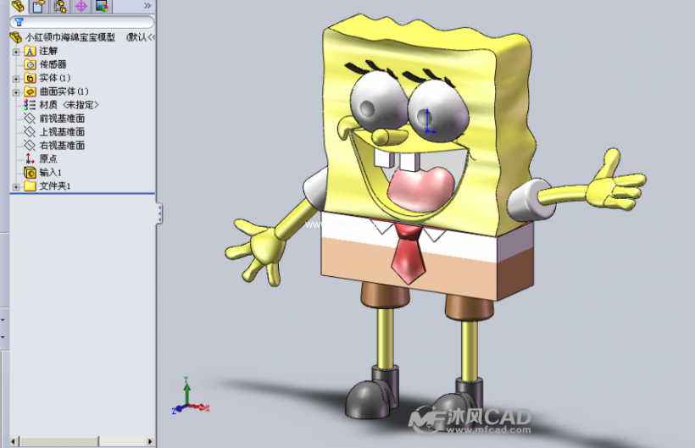Select the 右视基准面 label
Viewport: 695px width, 448px height.
coord(62,145)
